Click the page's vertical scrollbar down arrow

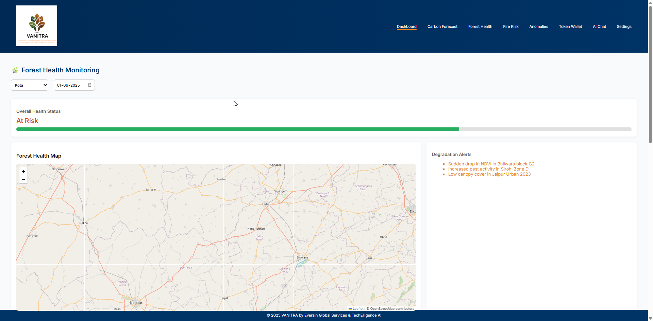click(x=650, y=318)
